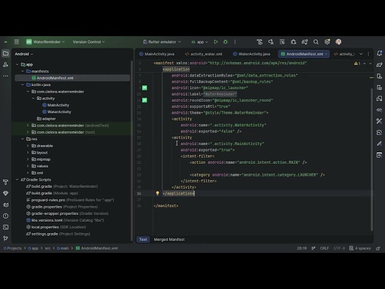
Task: Open the Terminal tool window
Action: [5, 227]
